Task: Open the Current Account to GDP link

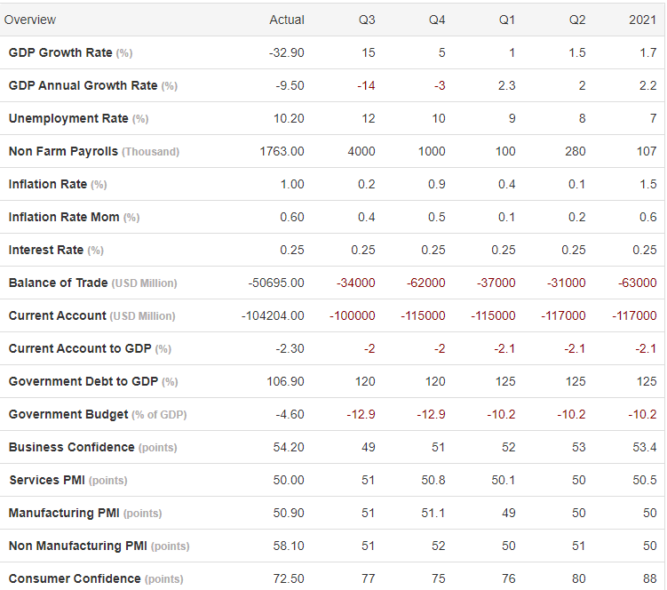Action: point(80,348)
